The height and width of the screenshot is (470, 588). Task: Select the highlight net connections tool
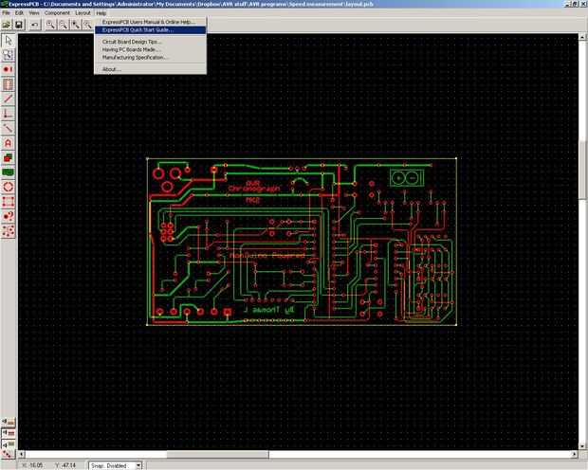pos(9,231)
